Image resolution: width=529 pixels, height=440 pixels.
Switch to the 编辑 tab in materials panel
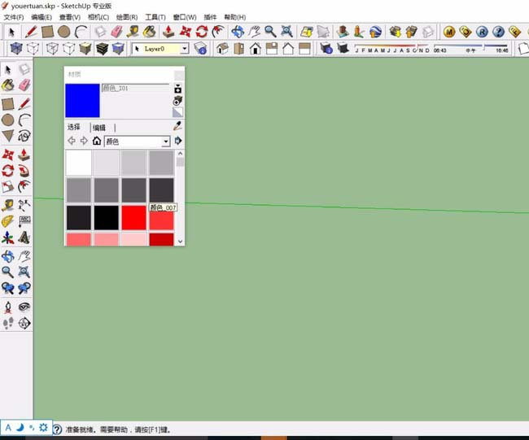click(x=99, y=128)
